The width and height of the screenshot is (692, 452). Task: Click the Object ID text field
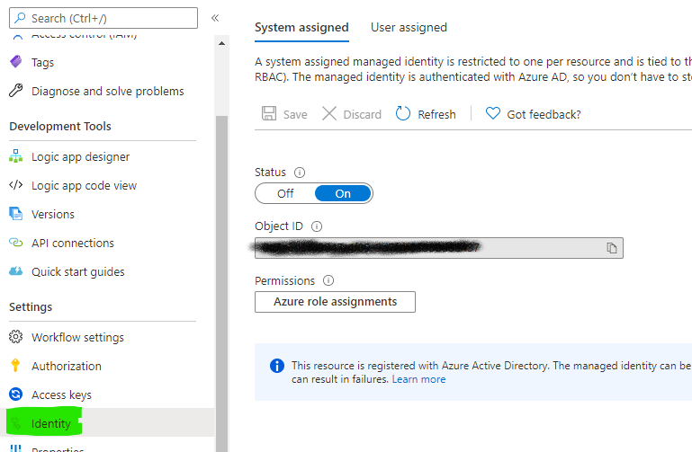coord(439,248)
